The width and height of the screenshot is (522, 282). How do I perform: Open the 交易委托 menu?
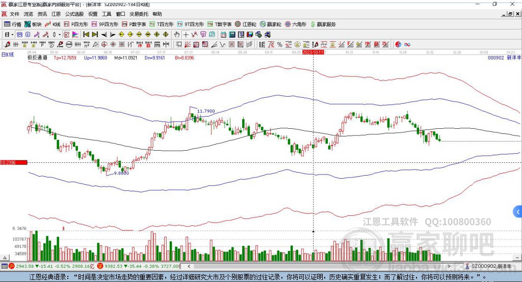[139, 14]
